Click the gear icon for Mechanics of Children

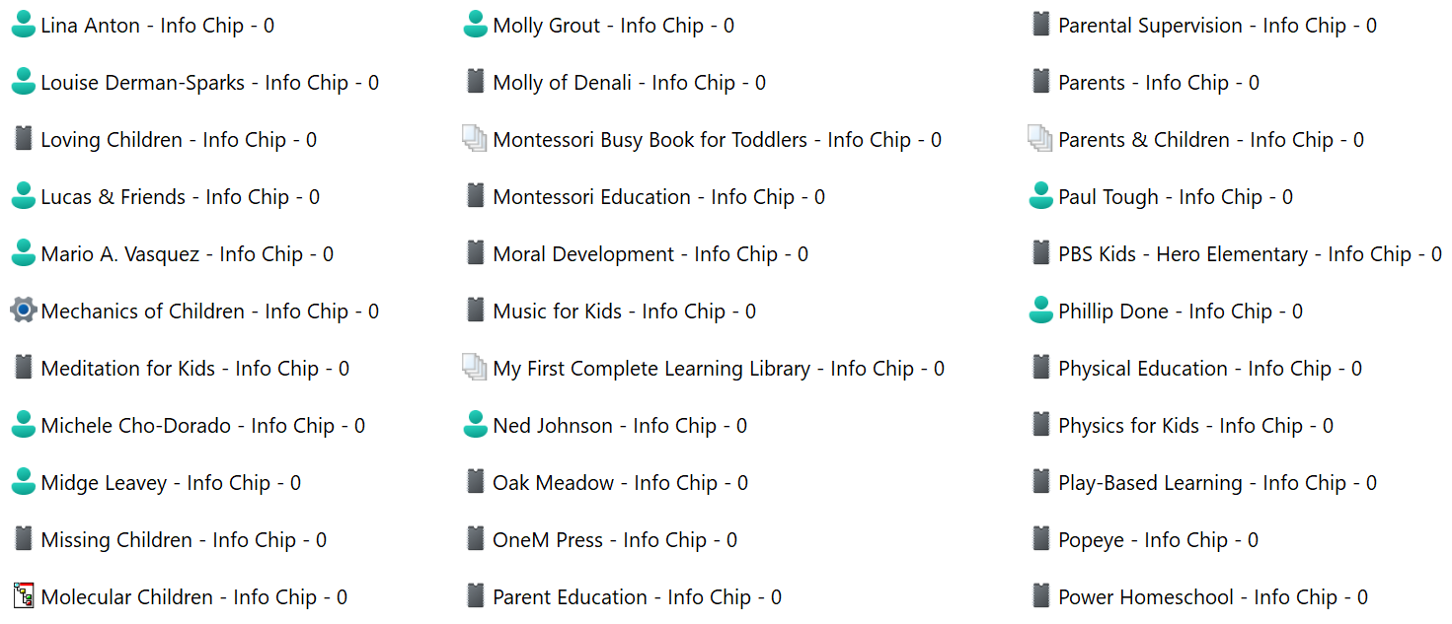coord(24,312)
